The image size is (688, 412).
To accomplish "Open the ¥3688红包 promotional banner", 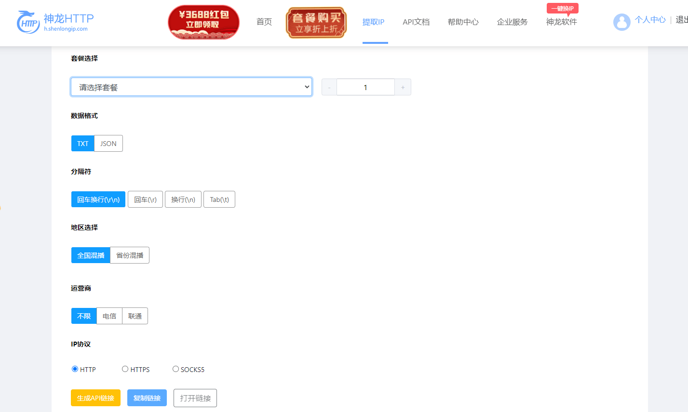I will 203,22.
